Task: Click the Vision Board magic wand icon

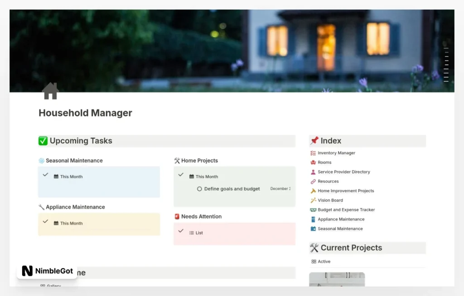Action: 313,200
